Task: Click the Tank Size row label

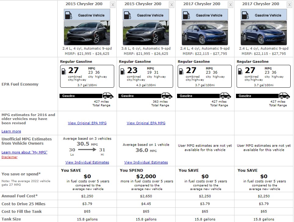Action: click(11, 219)
